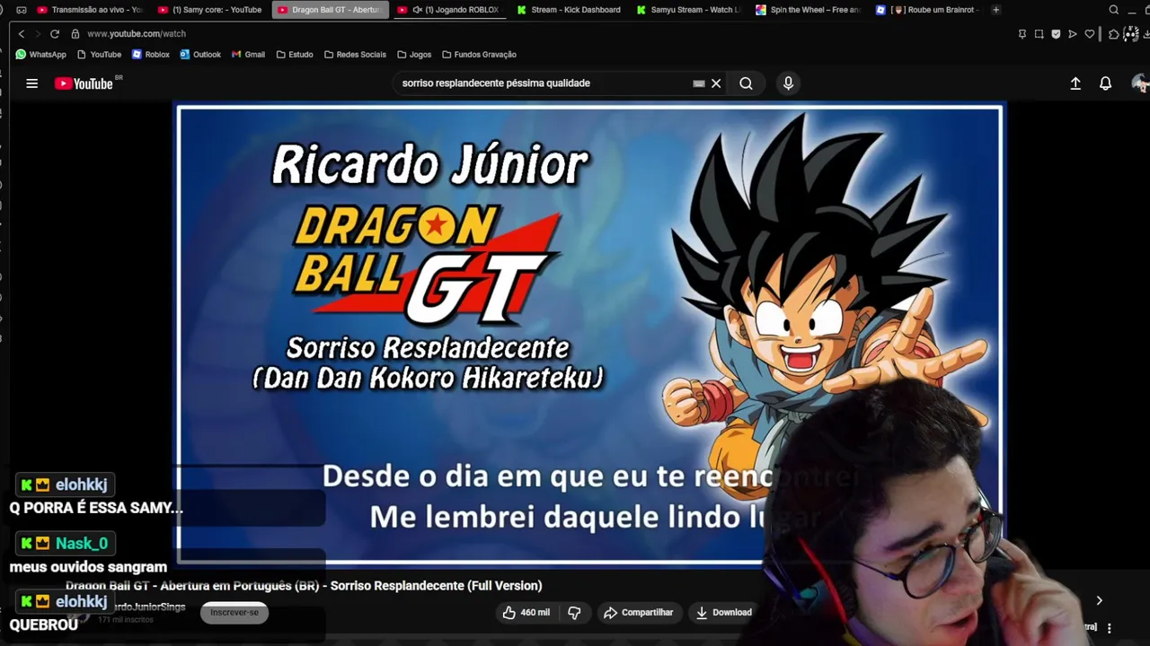This screenshot has width=1150, height=646.
Task: Expand the Jogos bookmark folder
Action: coord(414,55)
